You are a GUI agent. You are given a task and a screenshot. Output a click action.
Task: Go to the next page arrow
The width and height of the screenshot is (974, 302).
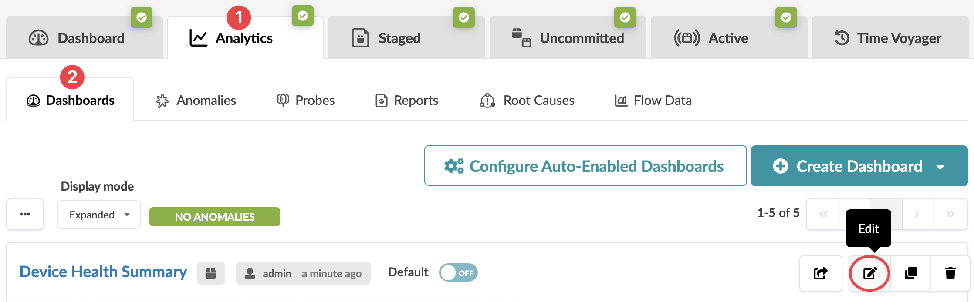point(917,214)
